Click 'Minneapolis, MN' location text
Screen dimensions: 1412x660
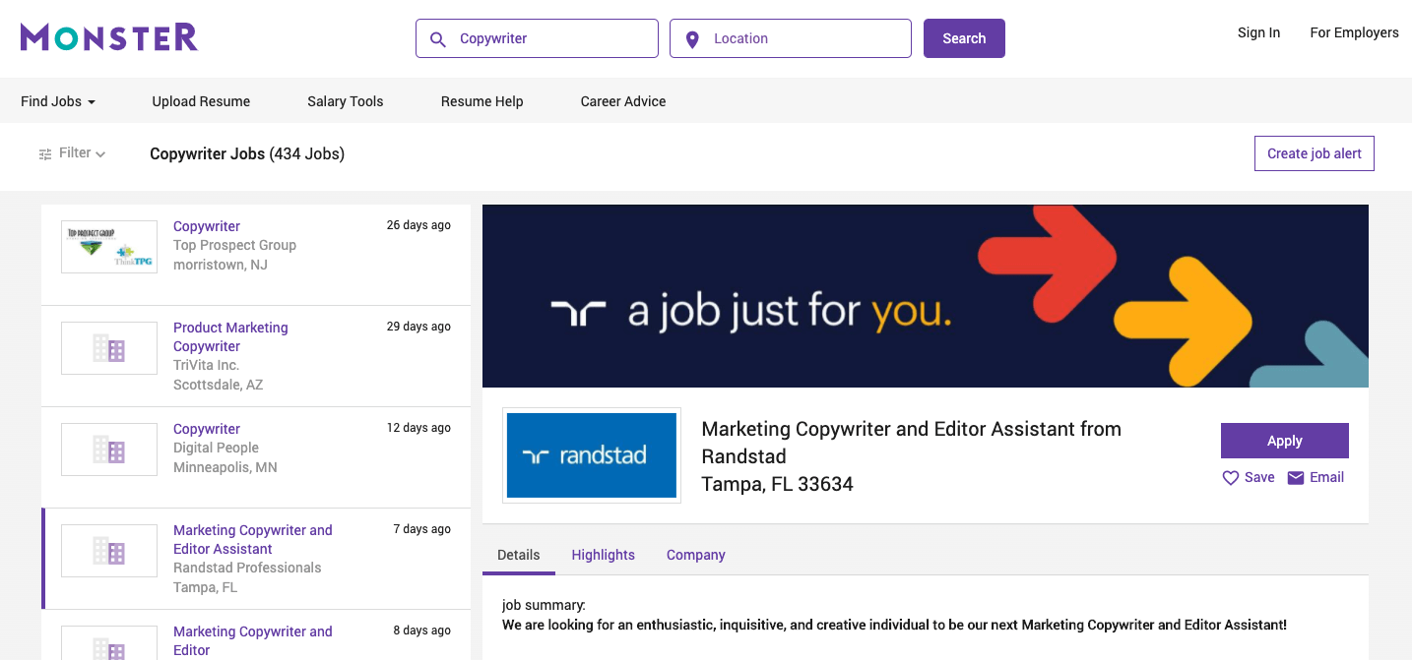[x=225, y=467]
